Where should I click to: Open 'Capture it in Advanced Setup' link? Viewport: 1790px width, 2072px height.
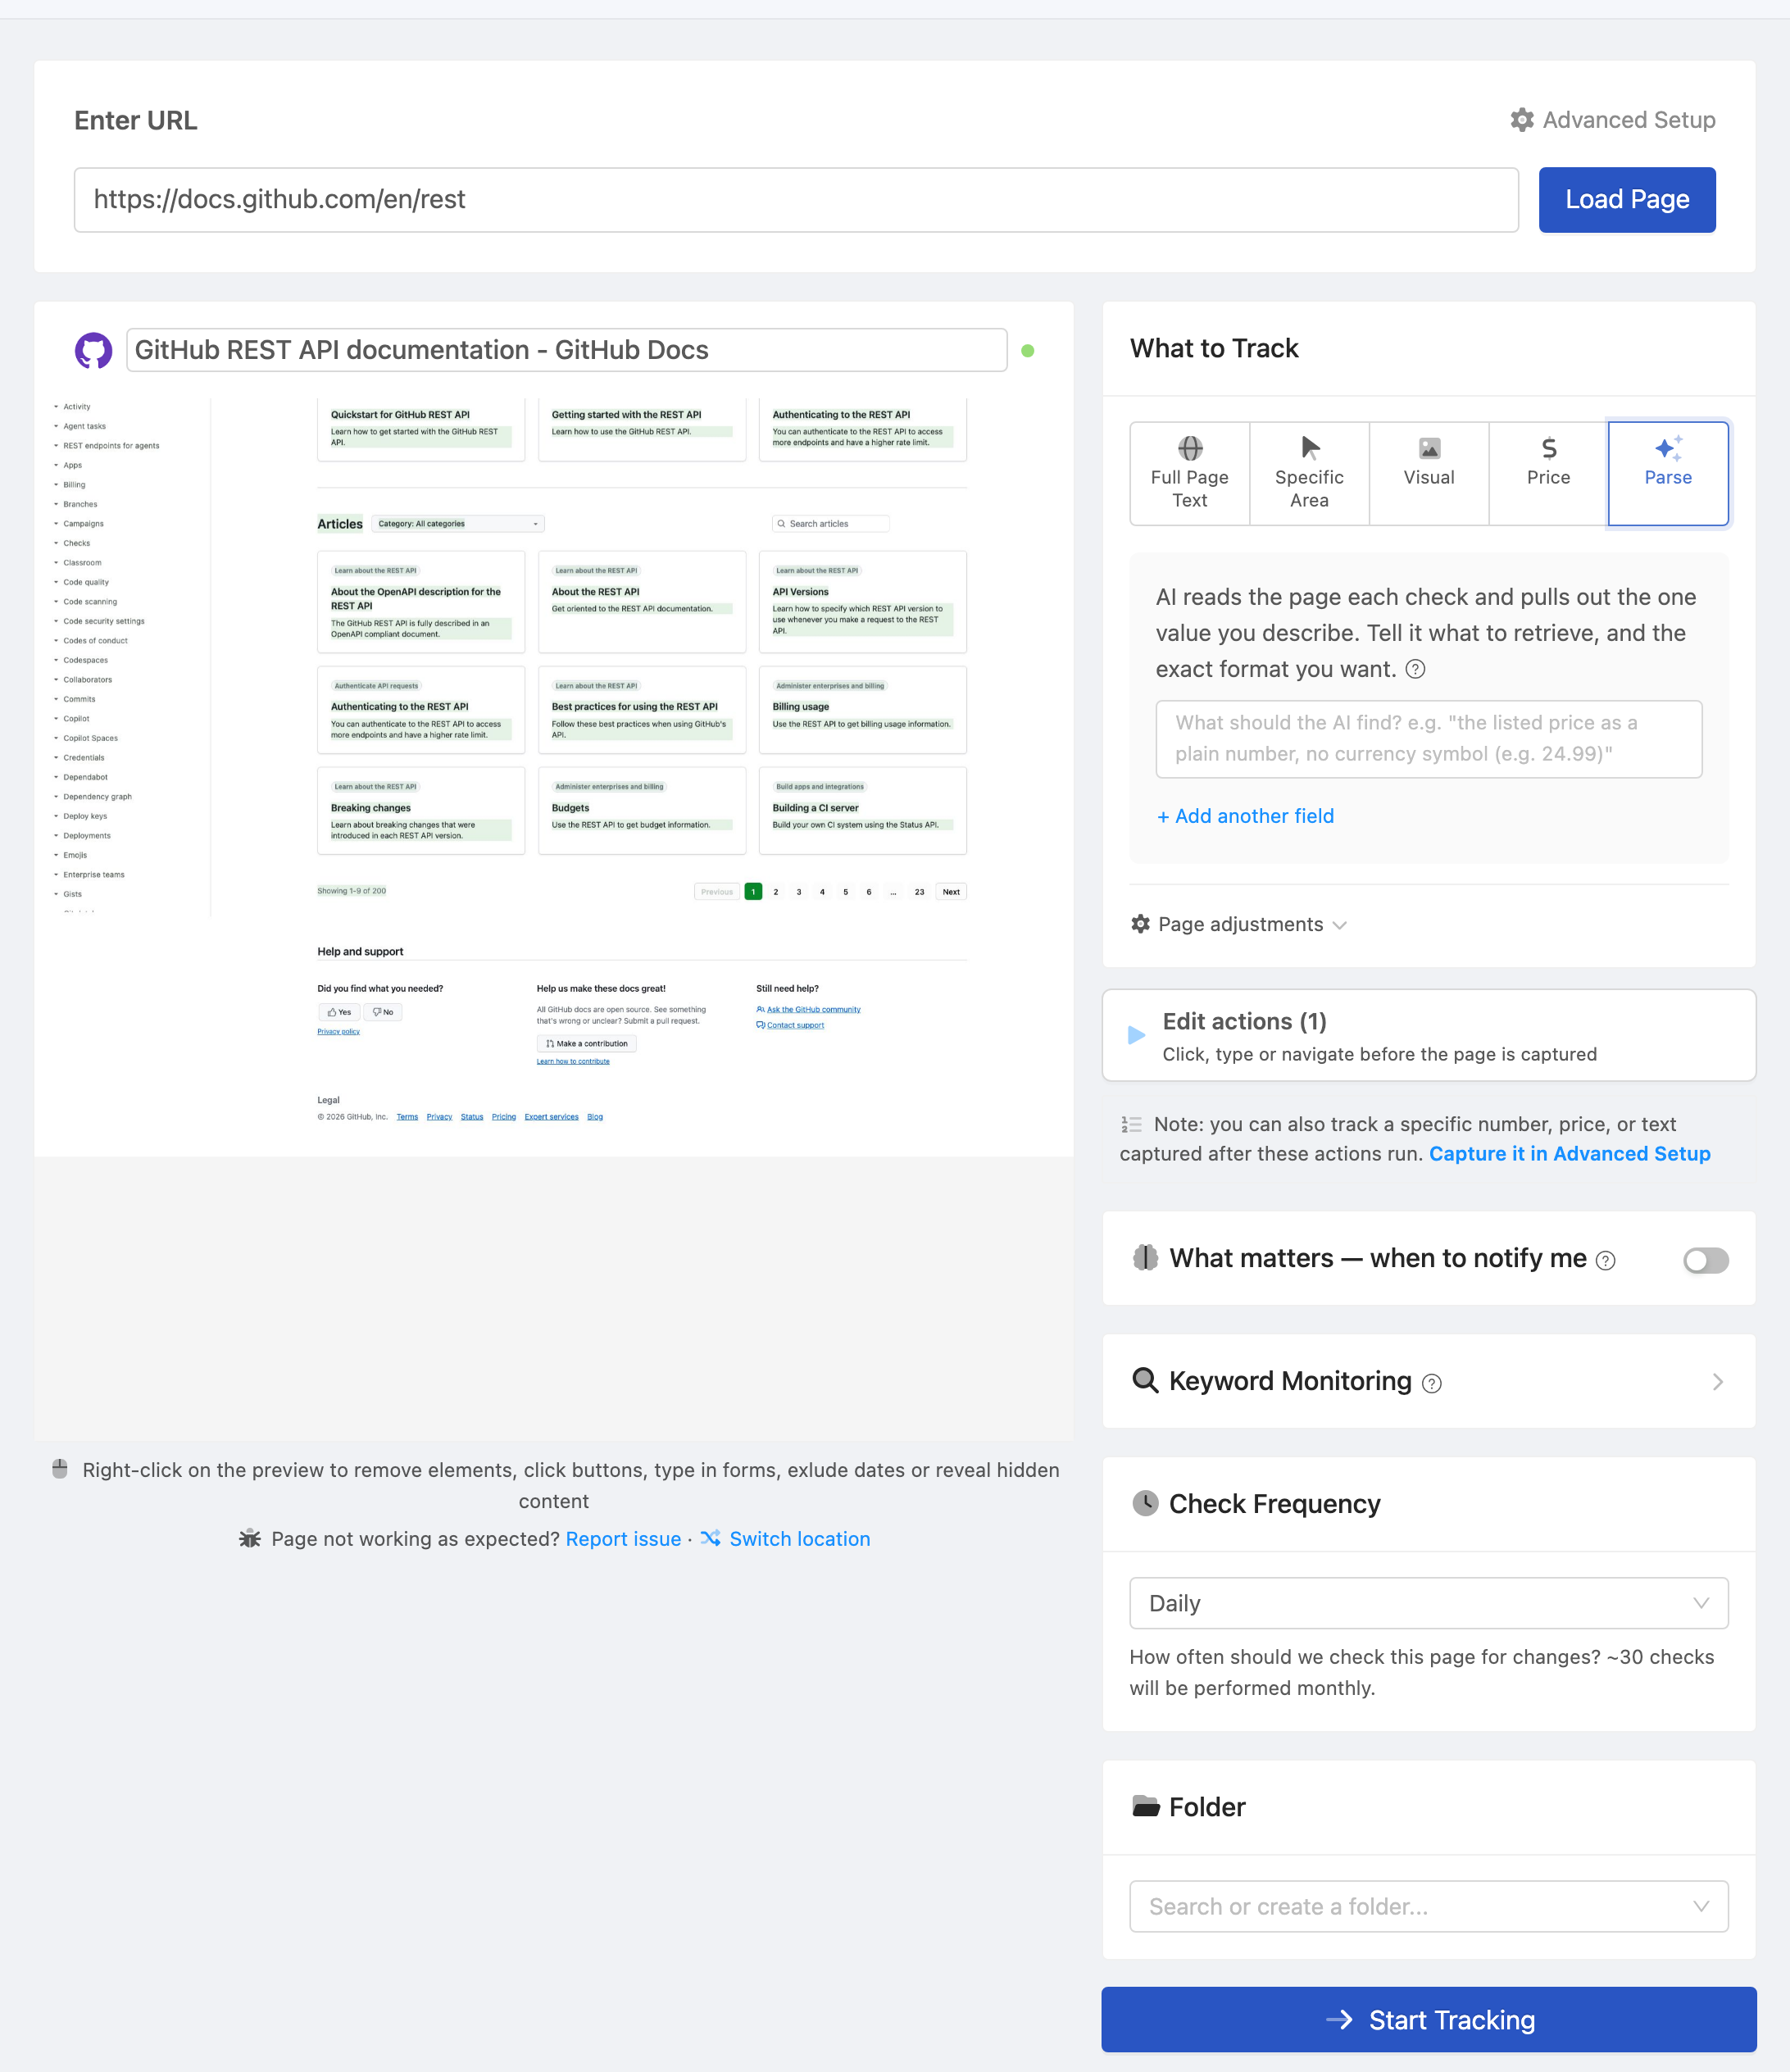coord(1569,1153)
